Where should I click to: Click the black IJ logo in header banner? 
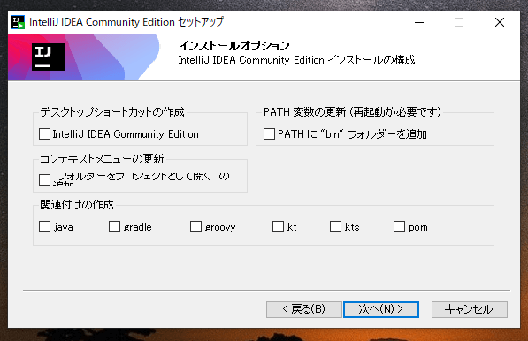pos(49,57)
